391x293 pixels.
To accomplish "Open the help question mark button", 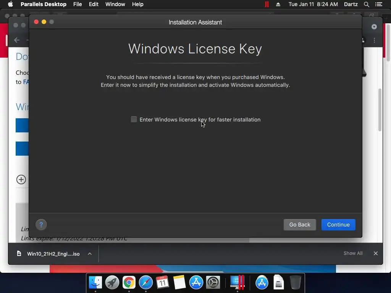I will click(x=41, y=225).
